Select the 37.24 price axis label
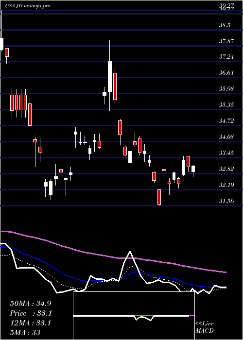Viewport: 243px width, 340px height. 226,57
